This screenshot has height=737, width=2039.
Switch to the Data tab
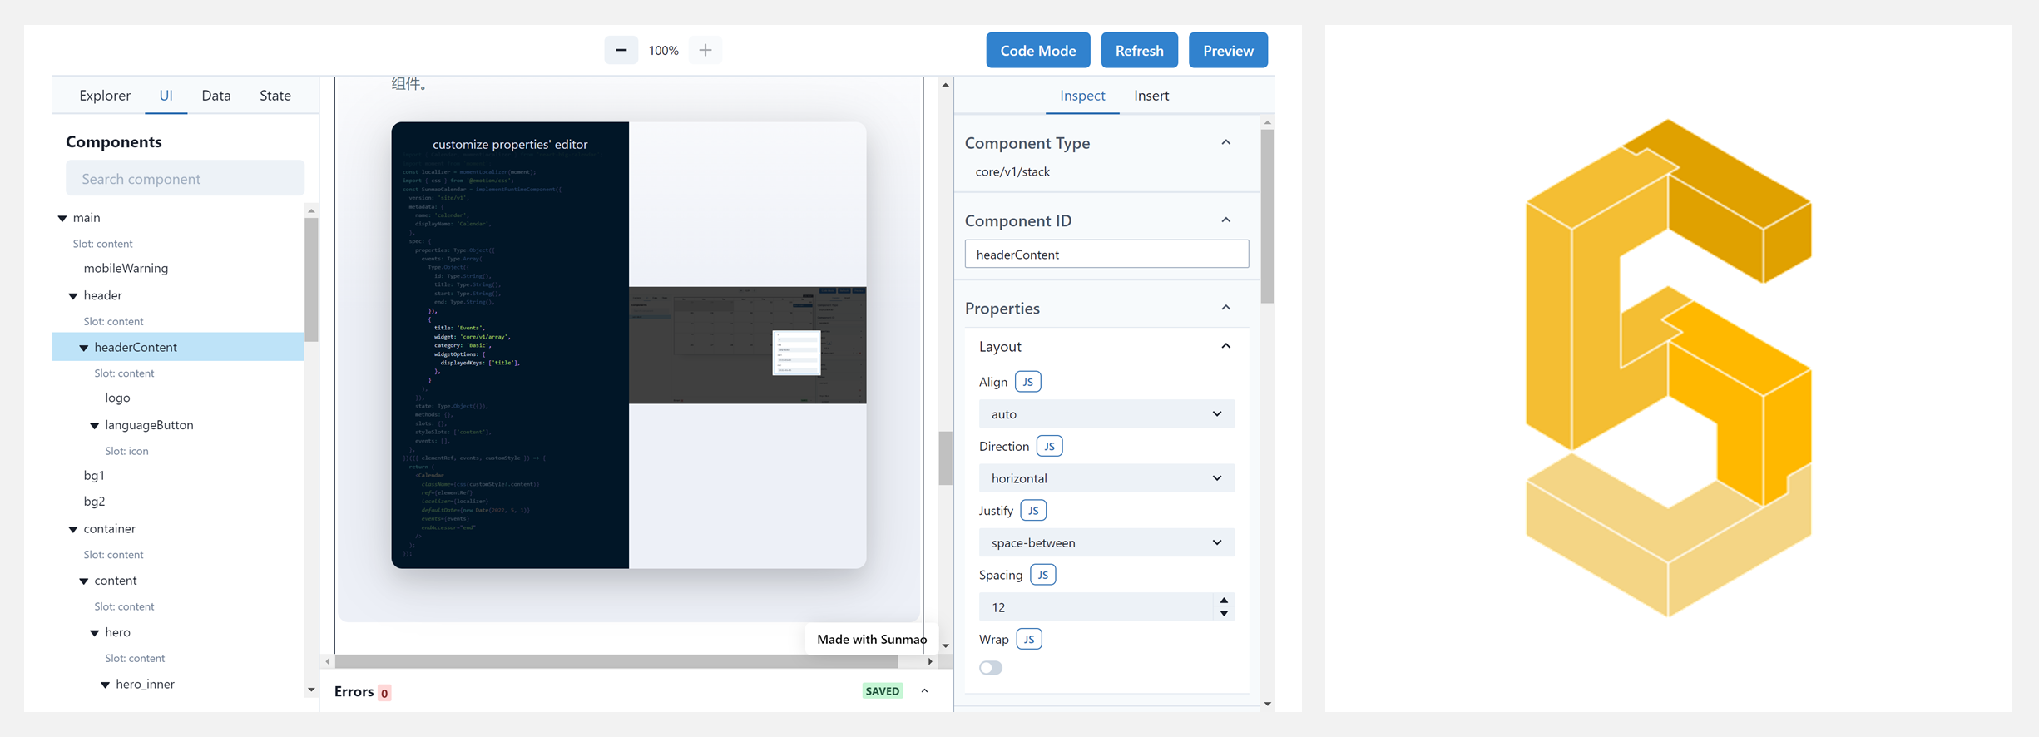point(216,96)
